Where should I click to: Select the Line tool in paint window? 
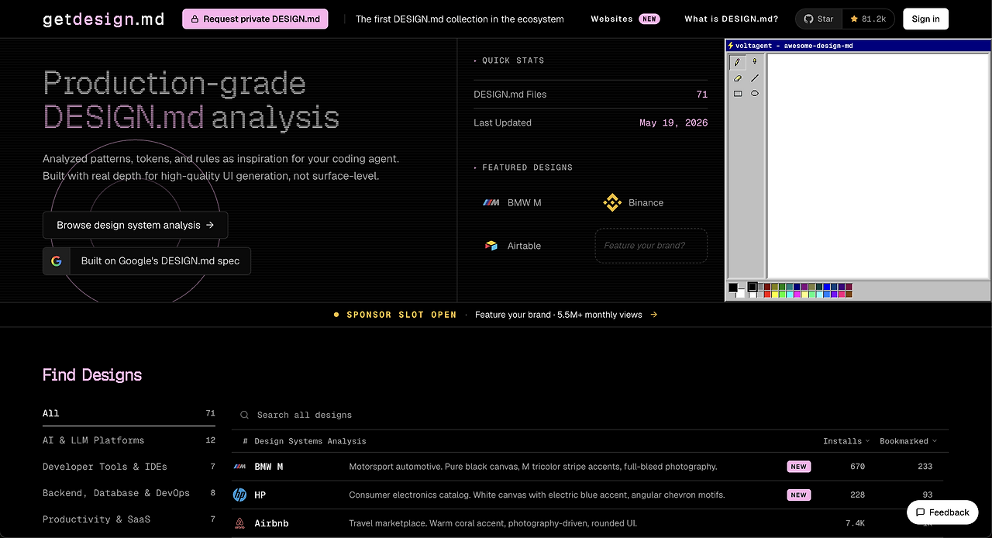click(x=755, y=78)
